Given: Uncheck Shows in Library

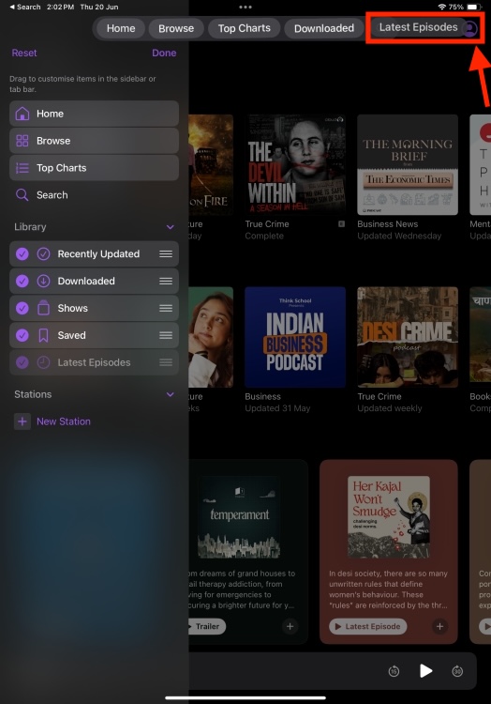Looking at the screenshot, I should click(x=22, y=308).
